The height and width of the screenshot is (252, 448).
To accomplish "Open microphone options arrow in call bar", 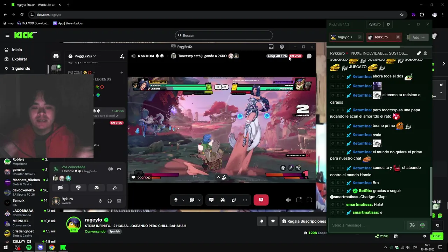I will pos(183,200).
